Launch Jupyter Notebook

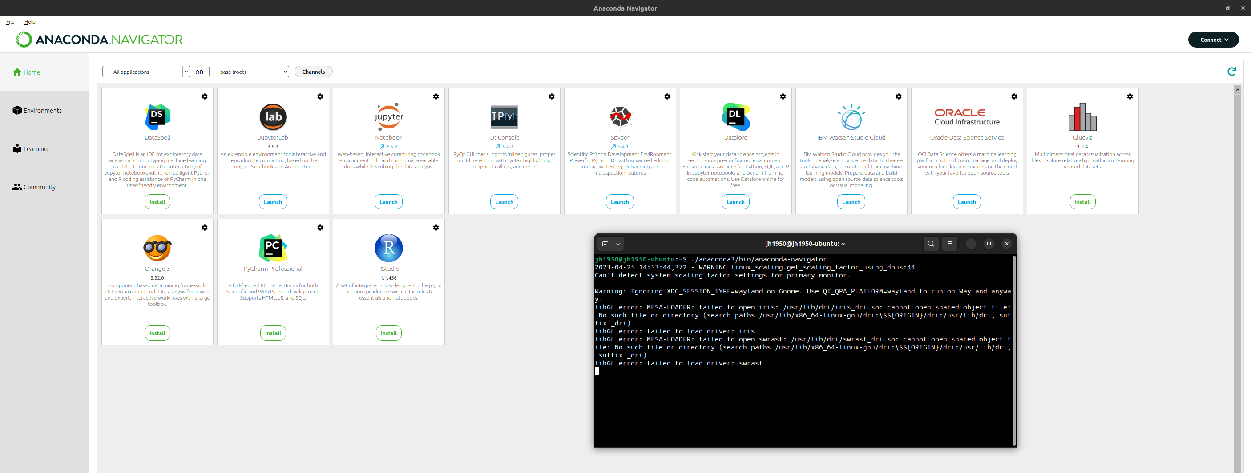tap(388, 202)
